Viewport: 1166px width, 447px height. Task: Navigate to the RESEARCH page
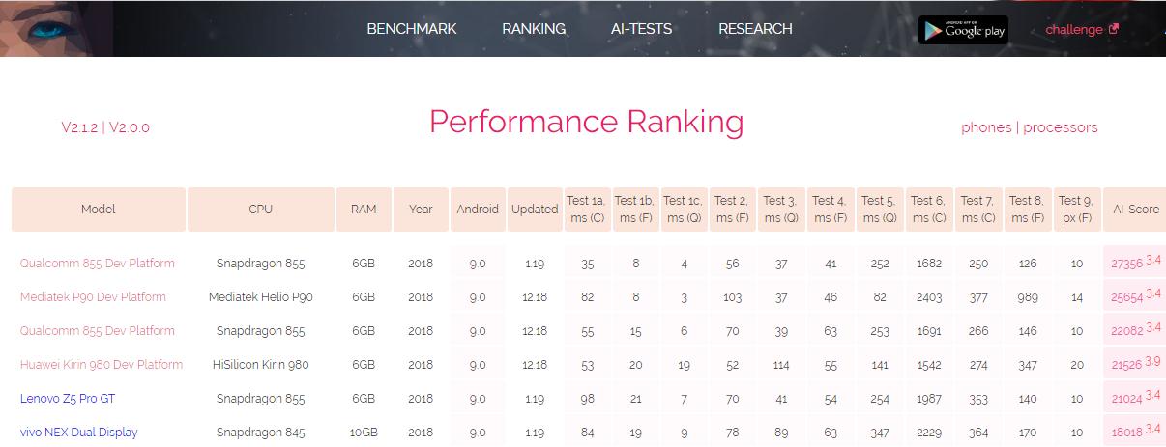pyautogui.click(x=755, y=29)
